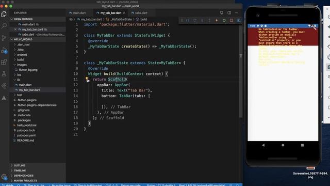Click the debug Step Into button
The height and width of the screenshot is (186, 330).
tap(202, 21)
